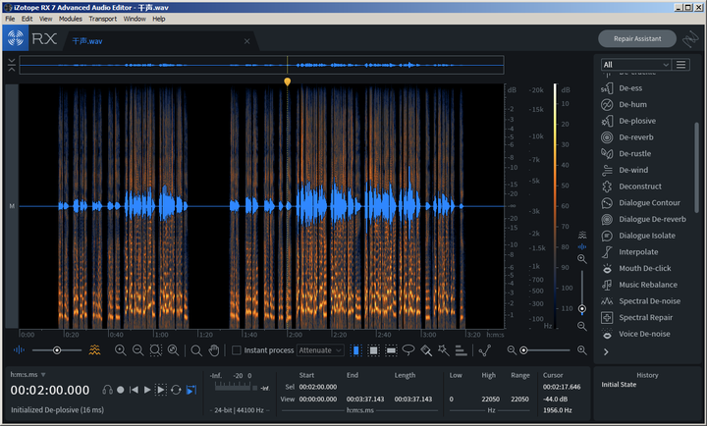Enable the Instant process checkbox

pos(237,350)
